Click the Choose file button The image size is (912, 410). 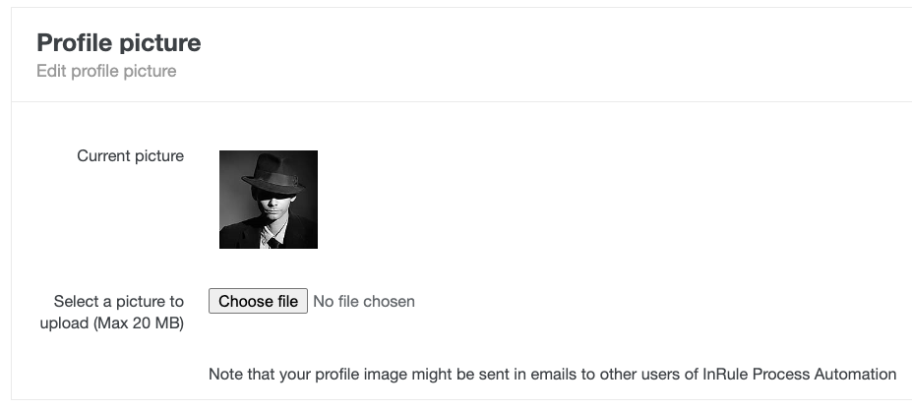tap(258, 301)
